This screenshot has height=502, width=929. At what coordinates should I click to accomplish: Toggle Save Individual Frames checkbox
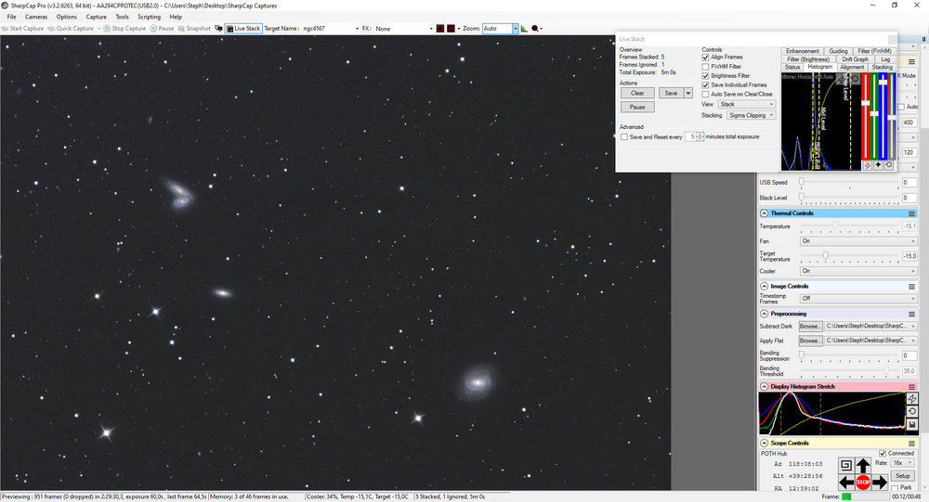pyautogui.click(x=706, y=85)
